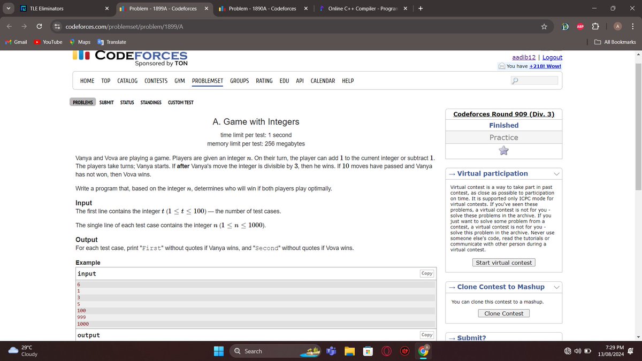Viewport: 642px width, 361px height.
Task: Open the YouTube bookmark
Action: tap(48, 42)
